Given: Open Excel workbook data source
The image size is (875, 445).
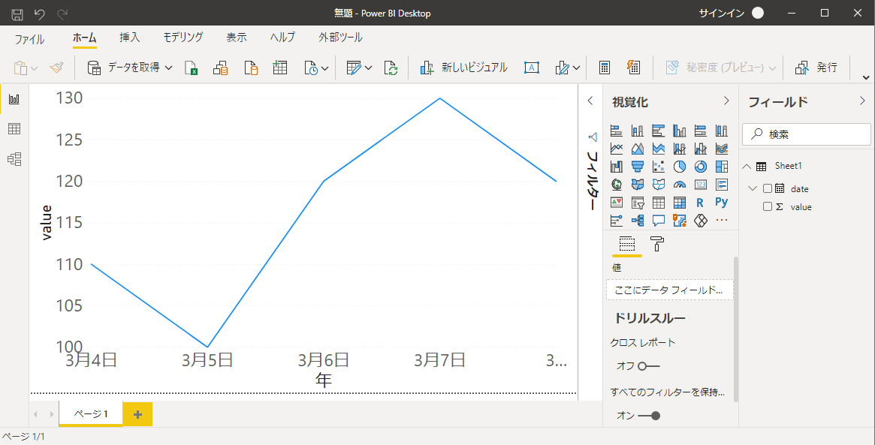Looking at the screenshot, I should pyautogui.click(x=192, y=68).
